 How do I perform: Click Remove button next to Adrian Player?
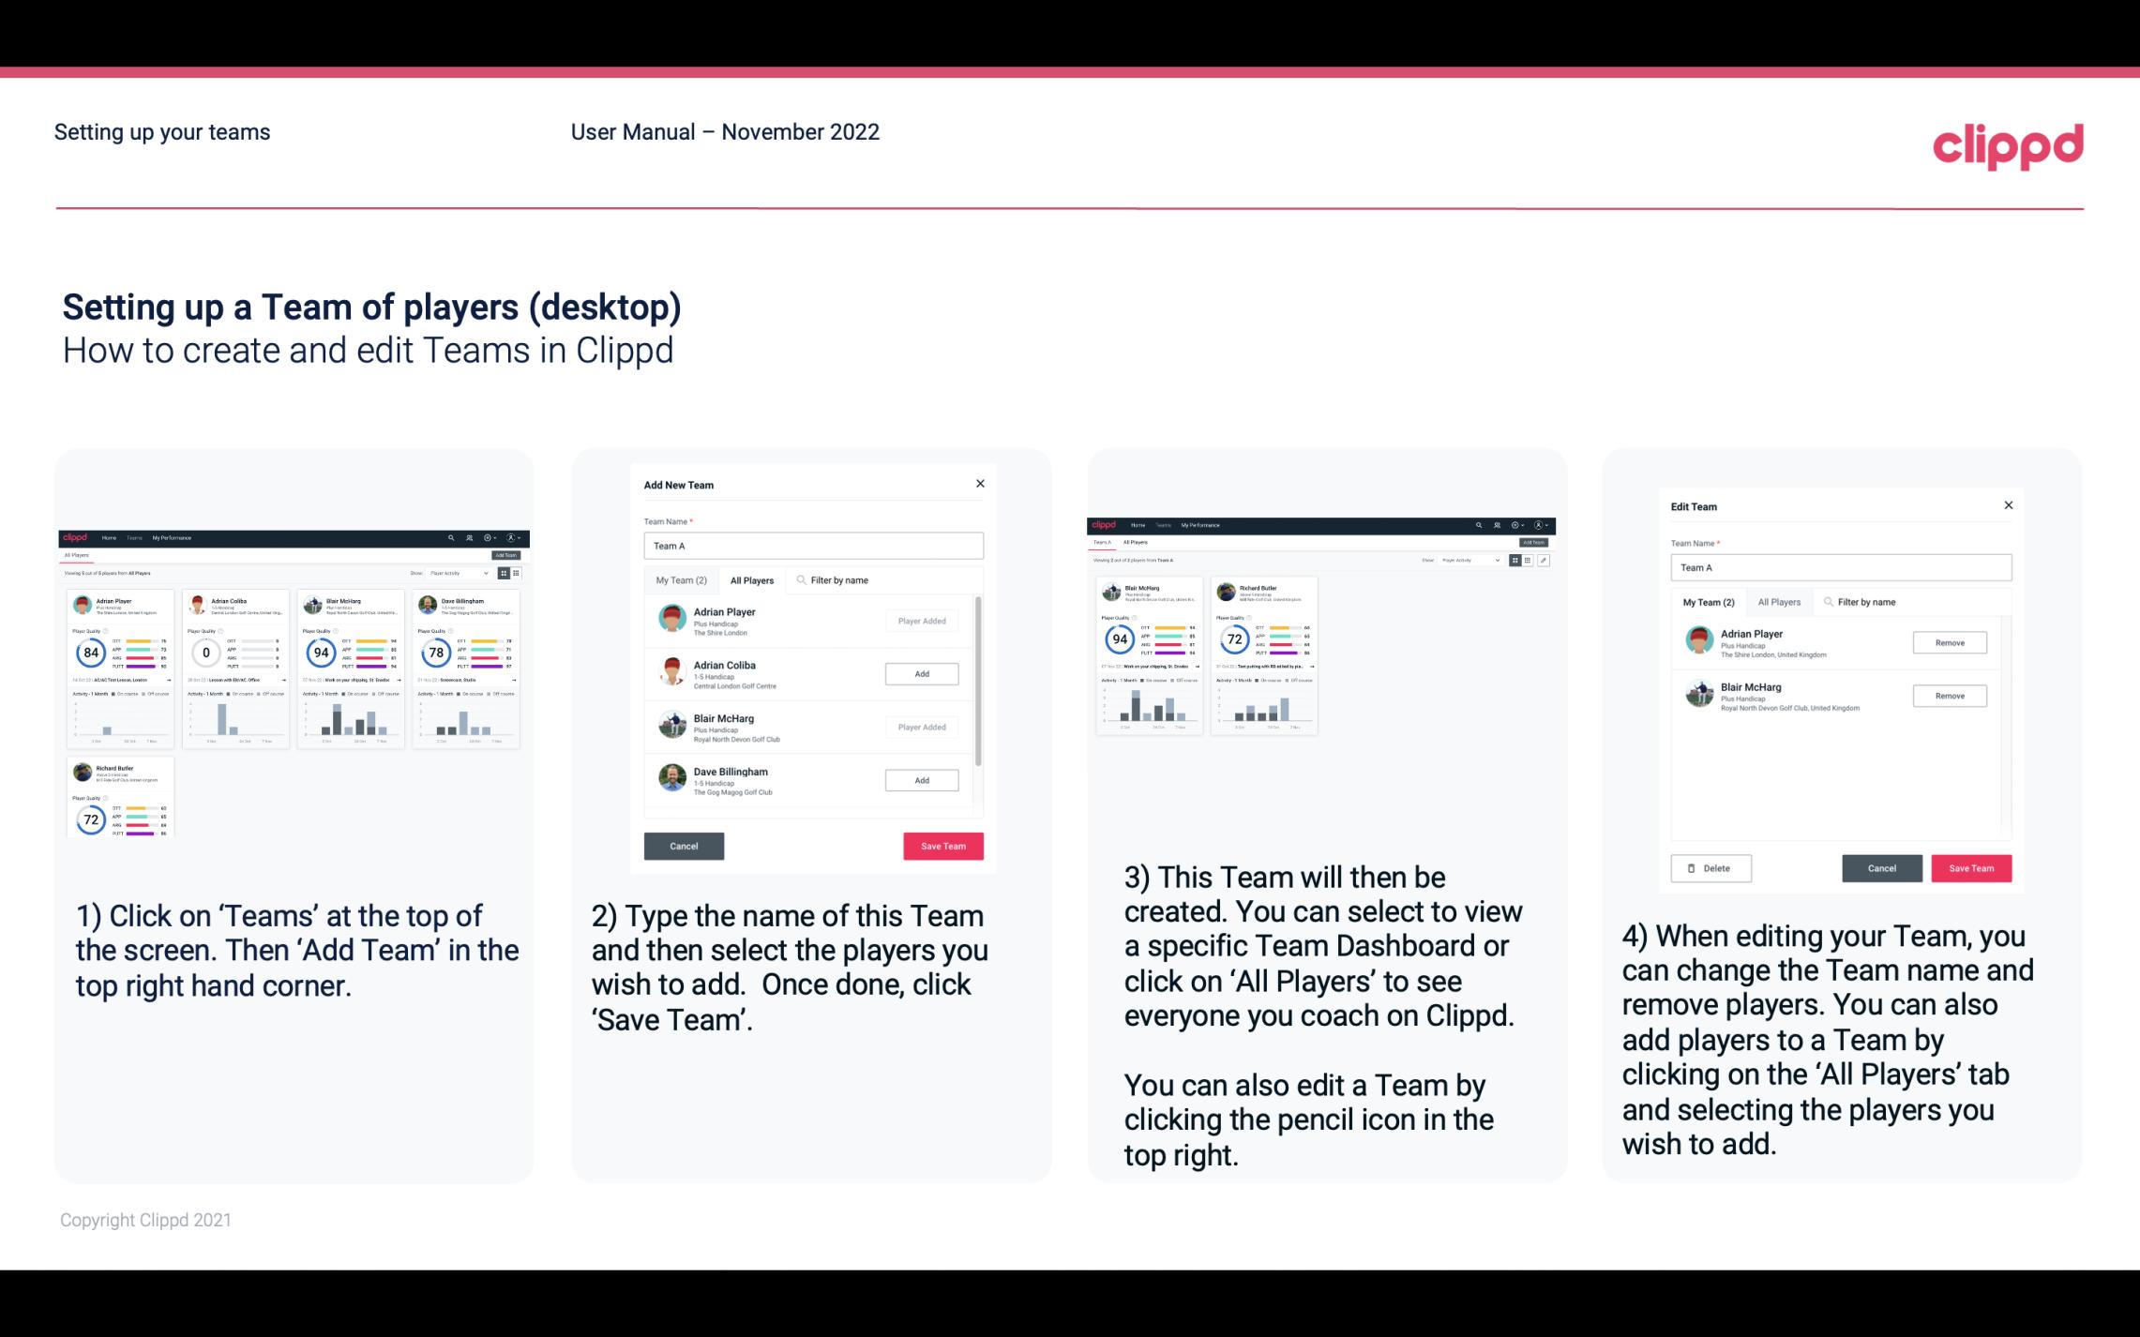point(1951,644)
